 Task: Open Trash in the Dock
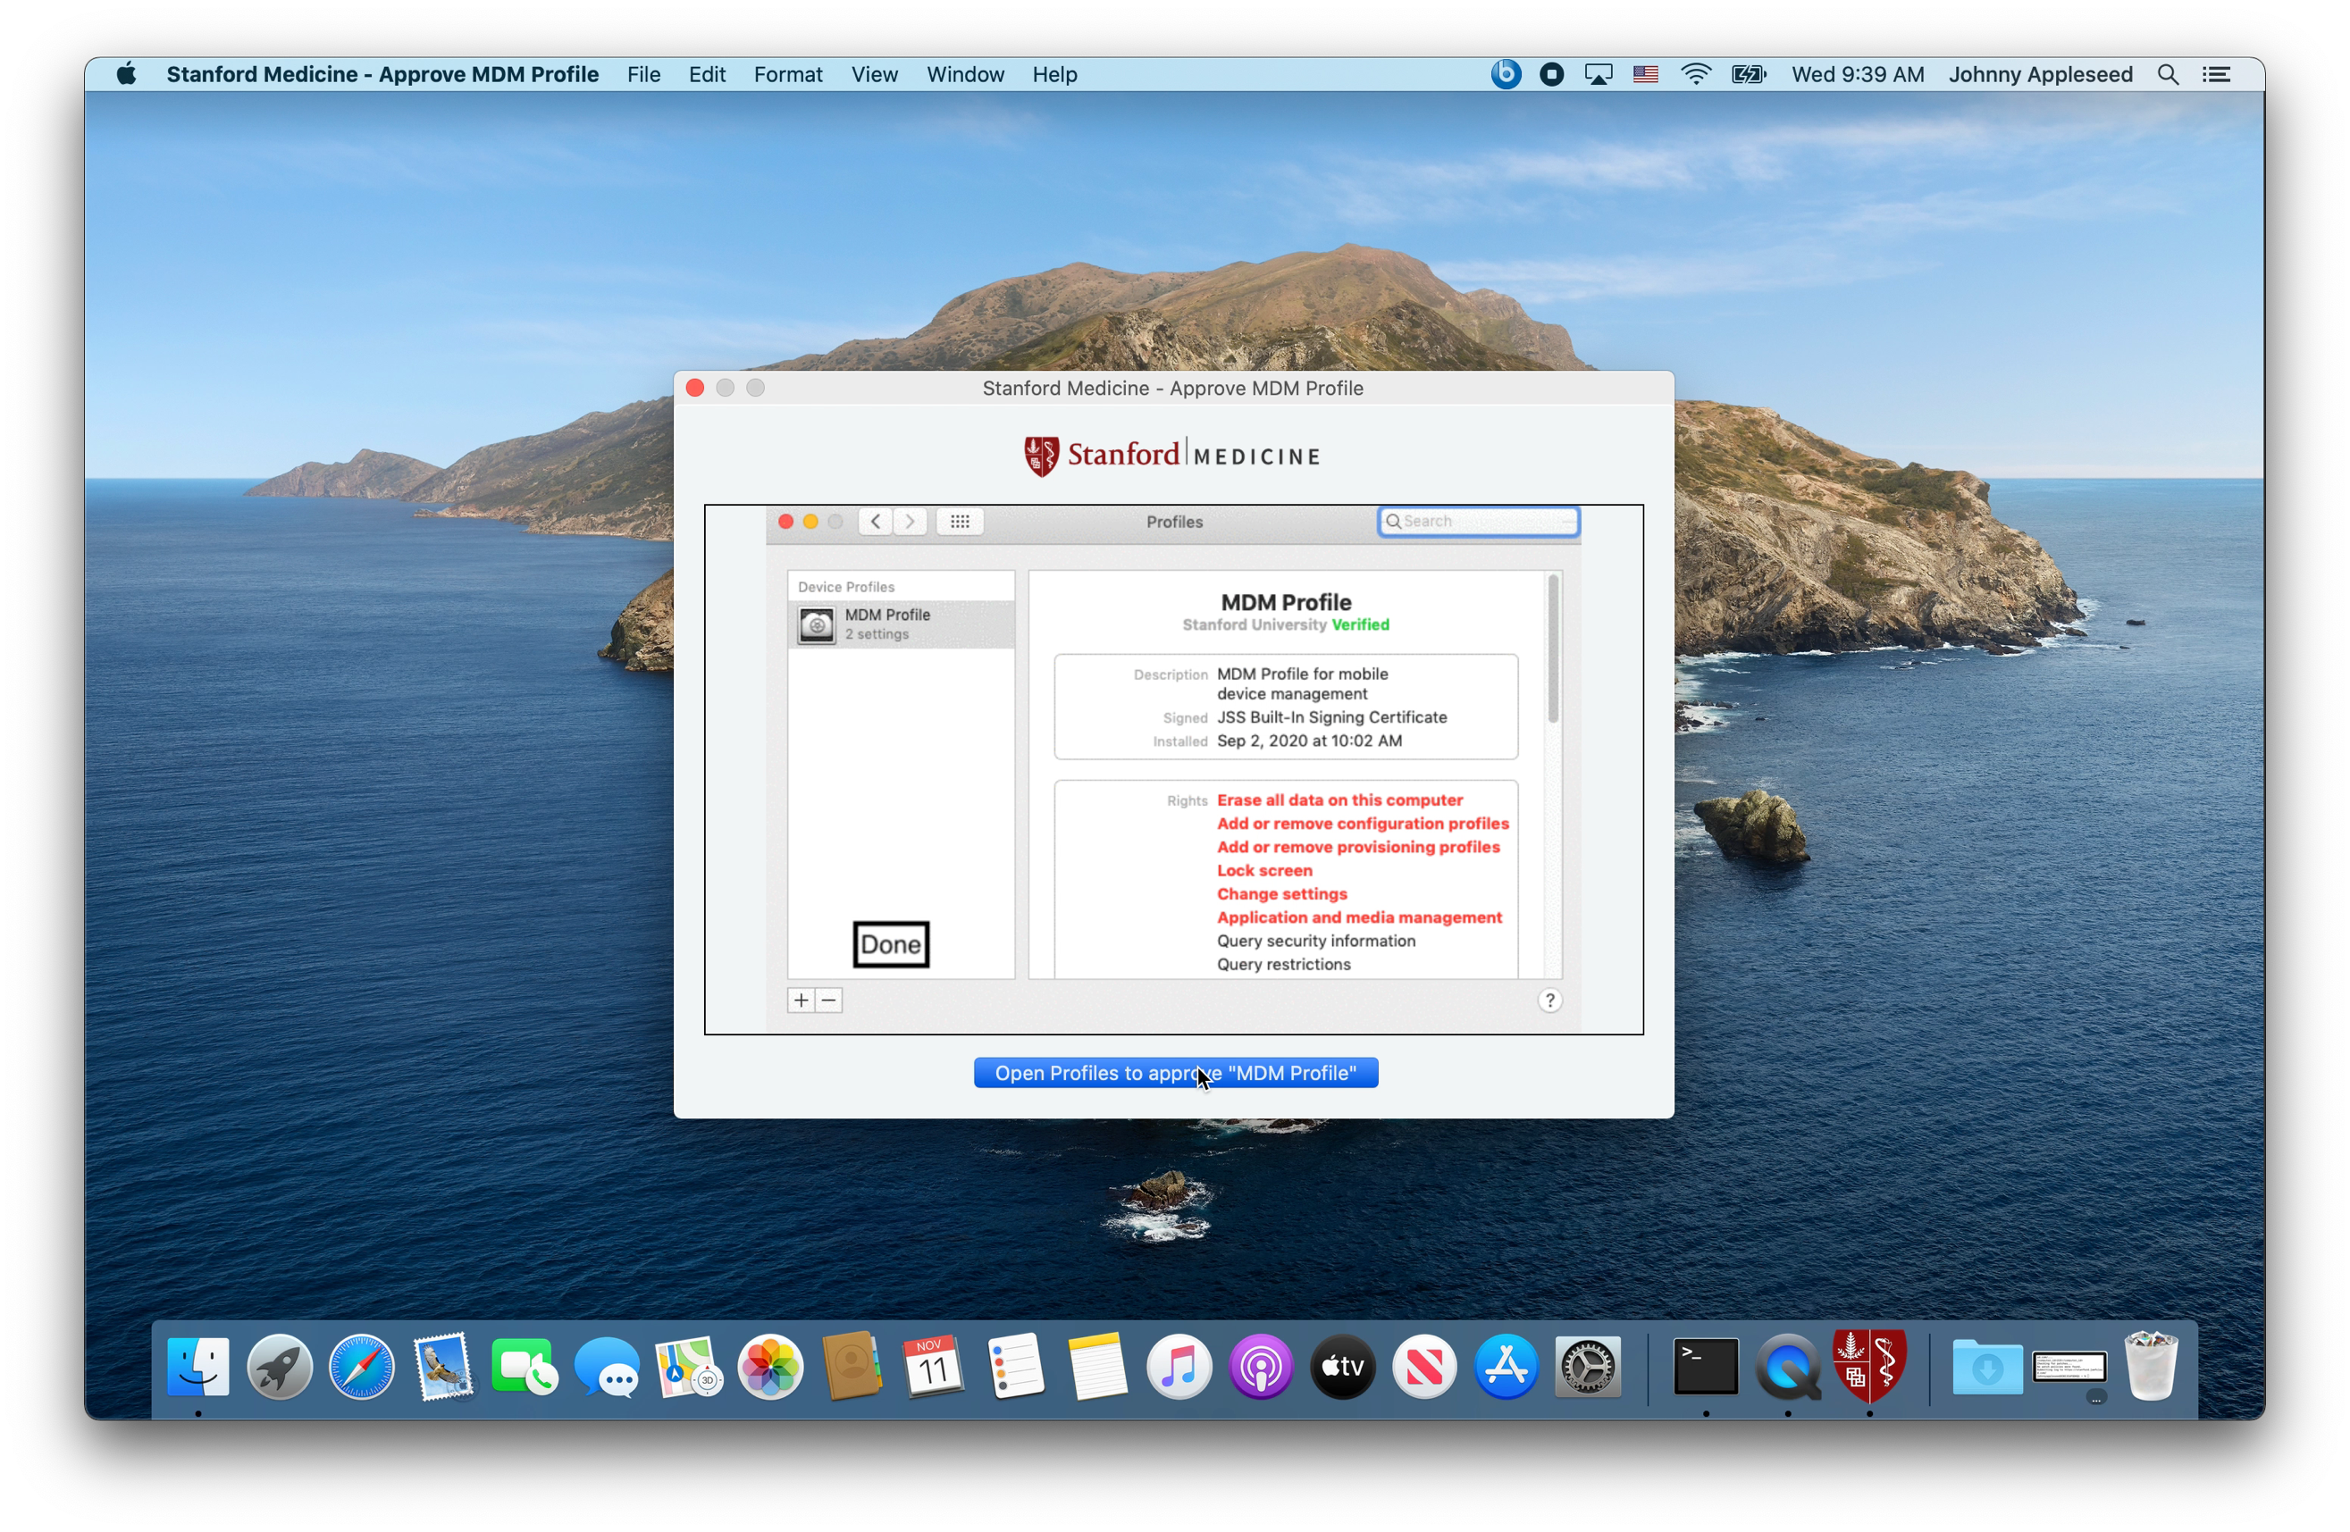(2152, 1367)
